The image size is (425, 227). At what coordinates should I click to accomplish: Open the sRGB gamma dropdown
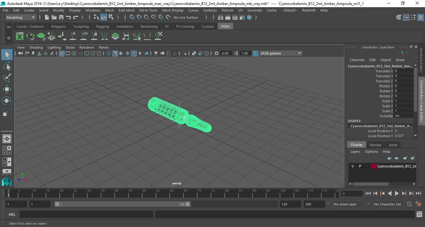[281, 53]
